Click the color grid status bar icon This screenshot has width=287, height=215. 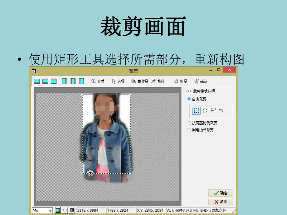[x=72, y=210]
